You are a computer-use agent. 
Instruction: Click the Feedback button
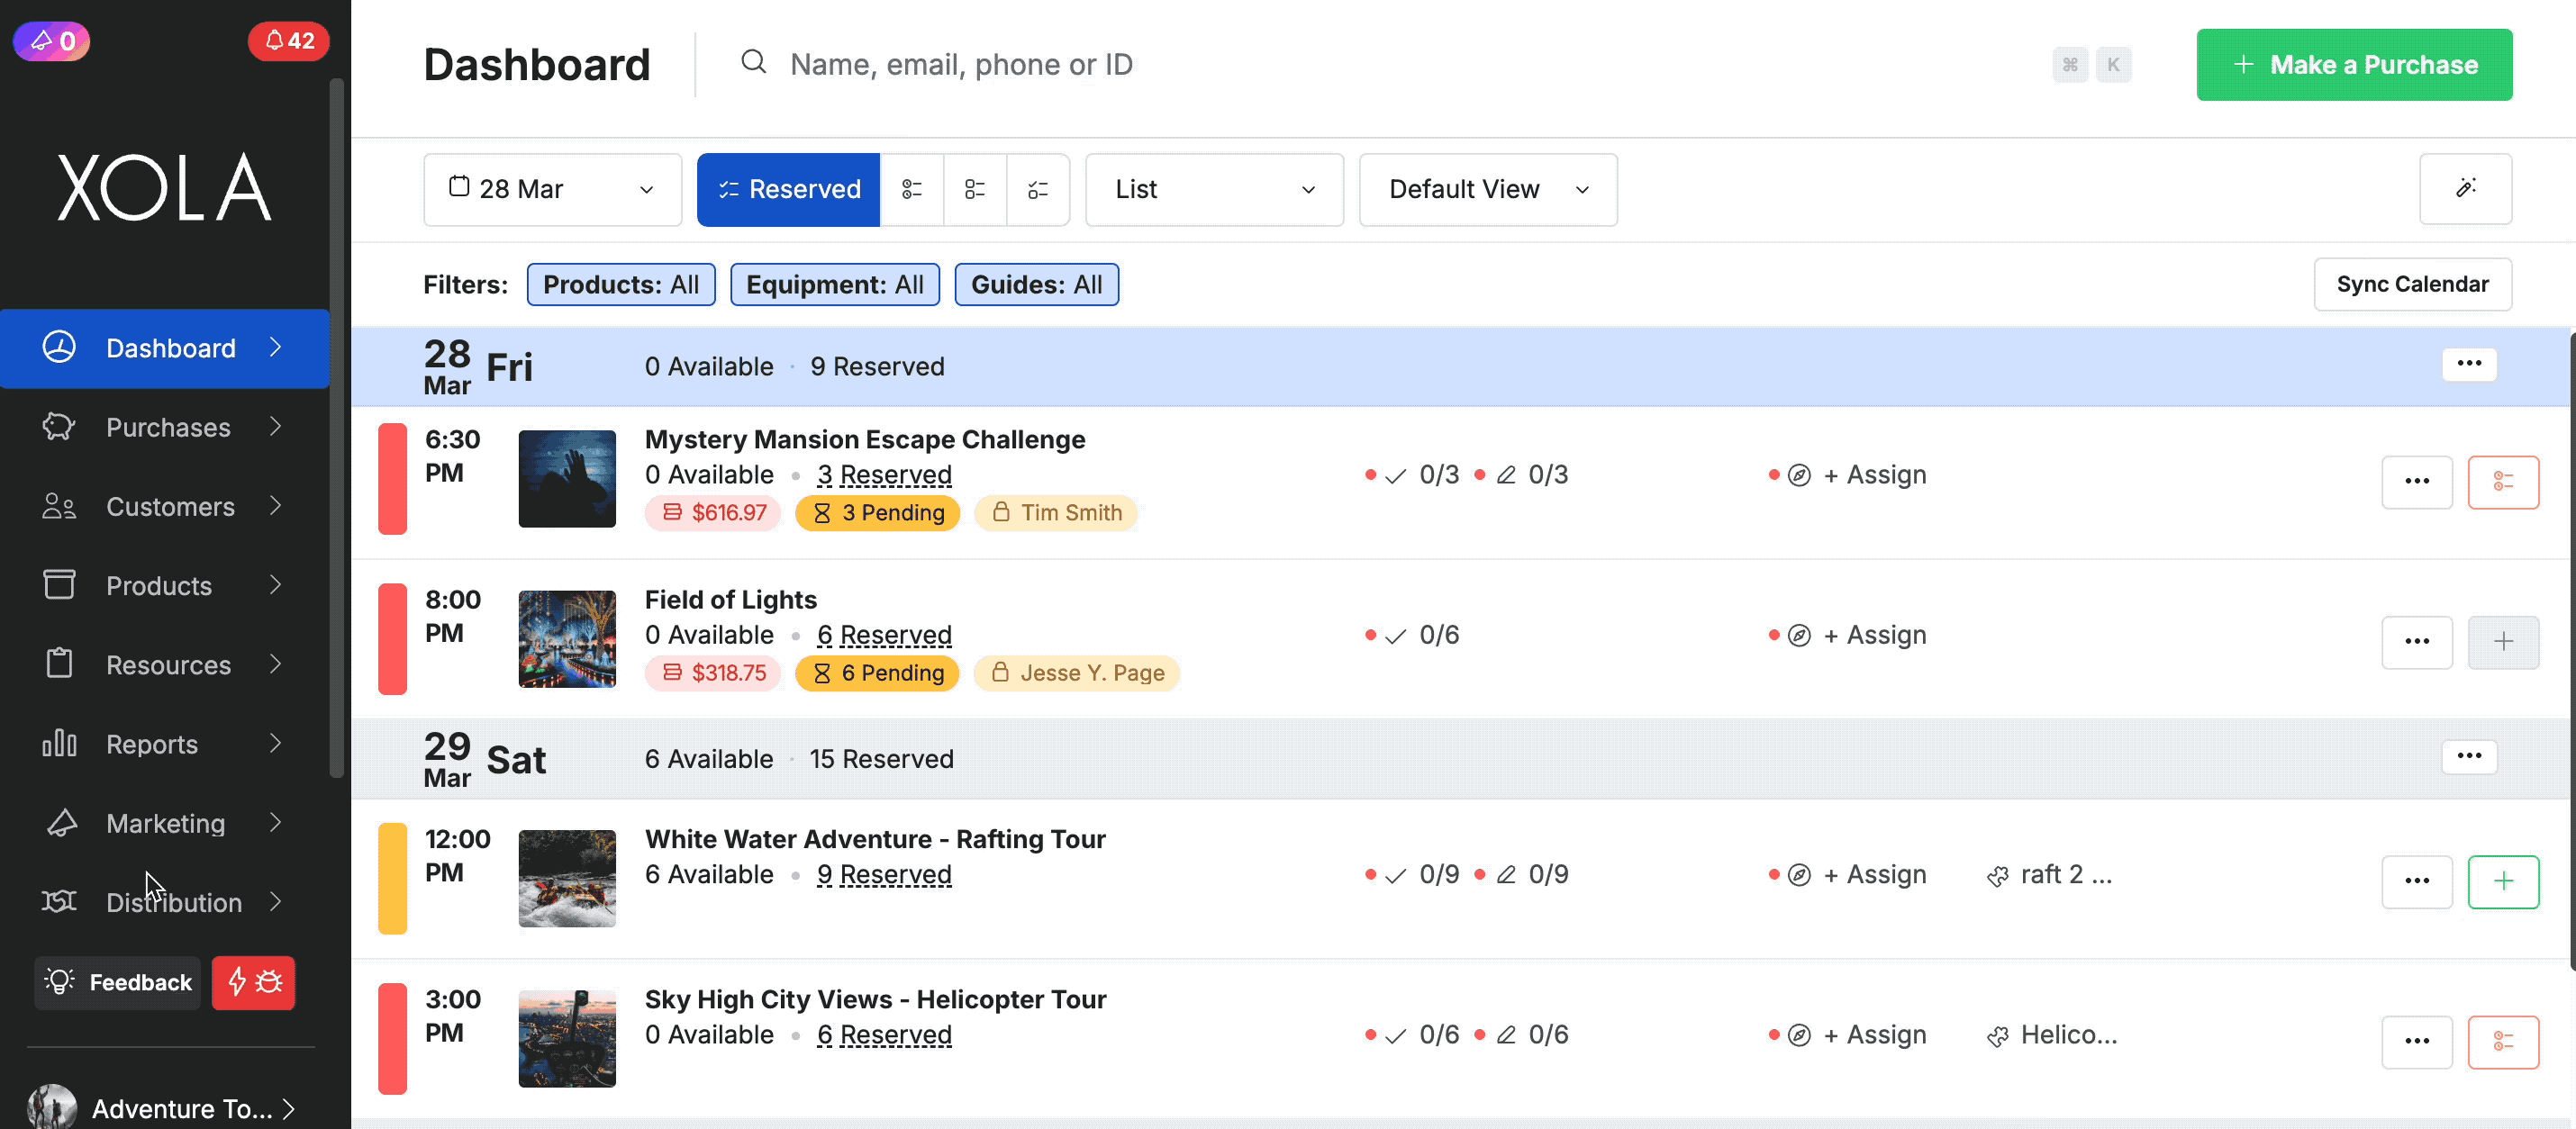click(x=118, y=982)
